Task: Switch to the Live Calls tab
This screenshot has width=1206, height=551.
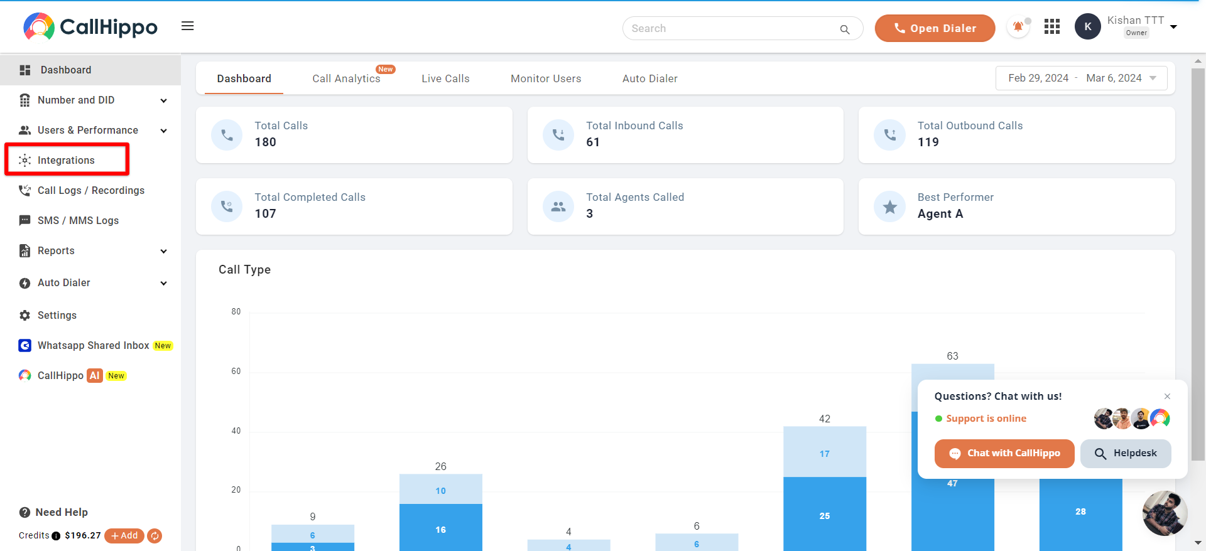Action: click(x=445, y=78)
